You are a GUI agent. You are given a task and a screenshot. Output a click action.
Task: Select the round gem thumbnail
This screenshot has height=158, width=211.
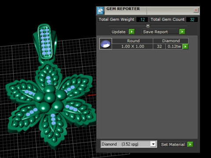pos(105,44)
